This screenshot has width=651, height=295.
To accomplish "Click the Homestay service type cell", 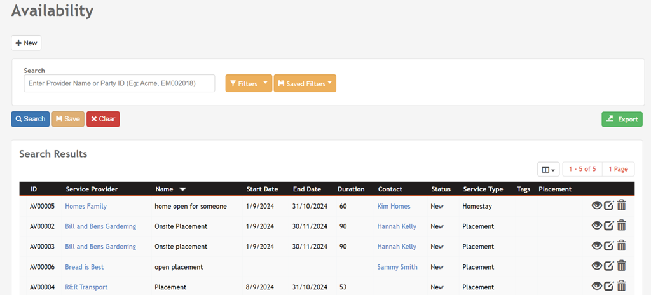I will pyautogui.click(x=477, y=206).
